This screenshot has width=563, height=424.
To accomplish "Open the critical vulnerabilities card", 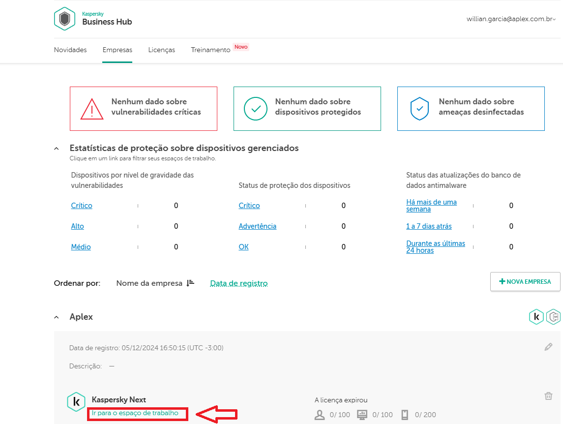I will tap(144, 109).
